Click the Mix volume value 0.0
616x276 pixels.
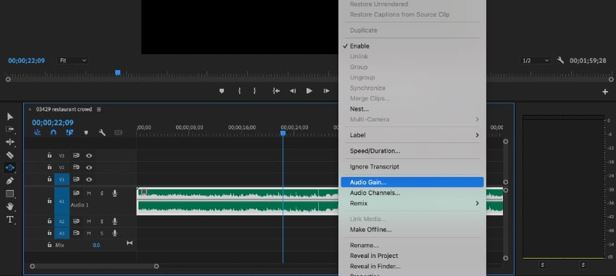point(96,245)
